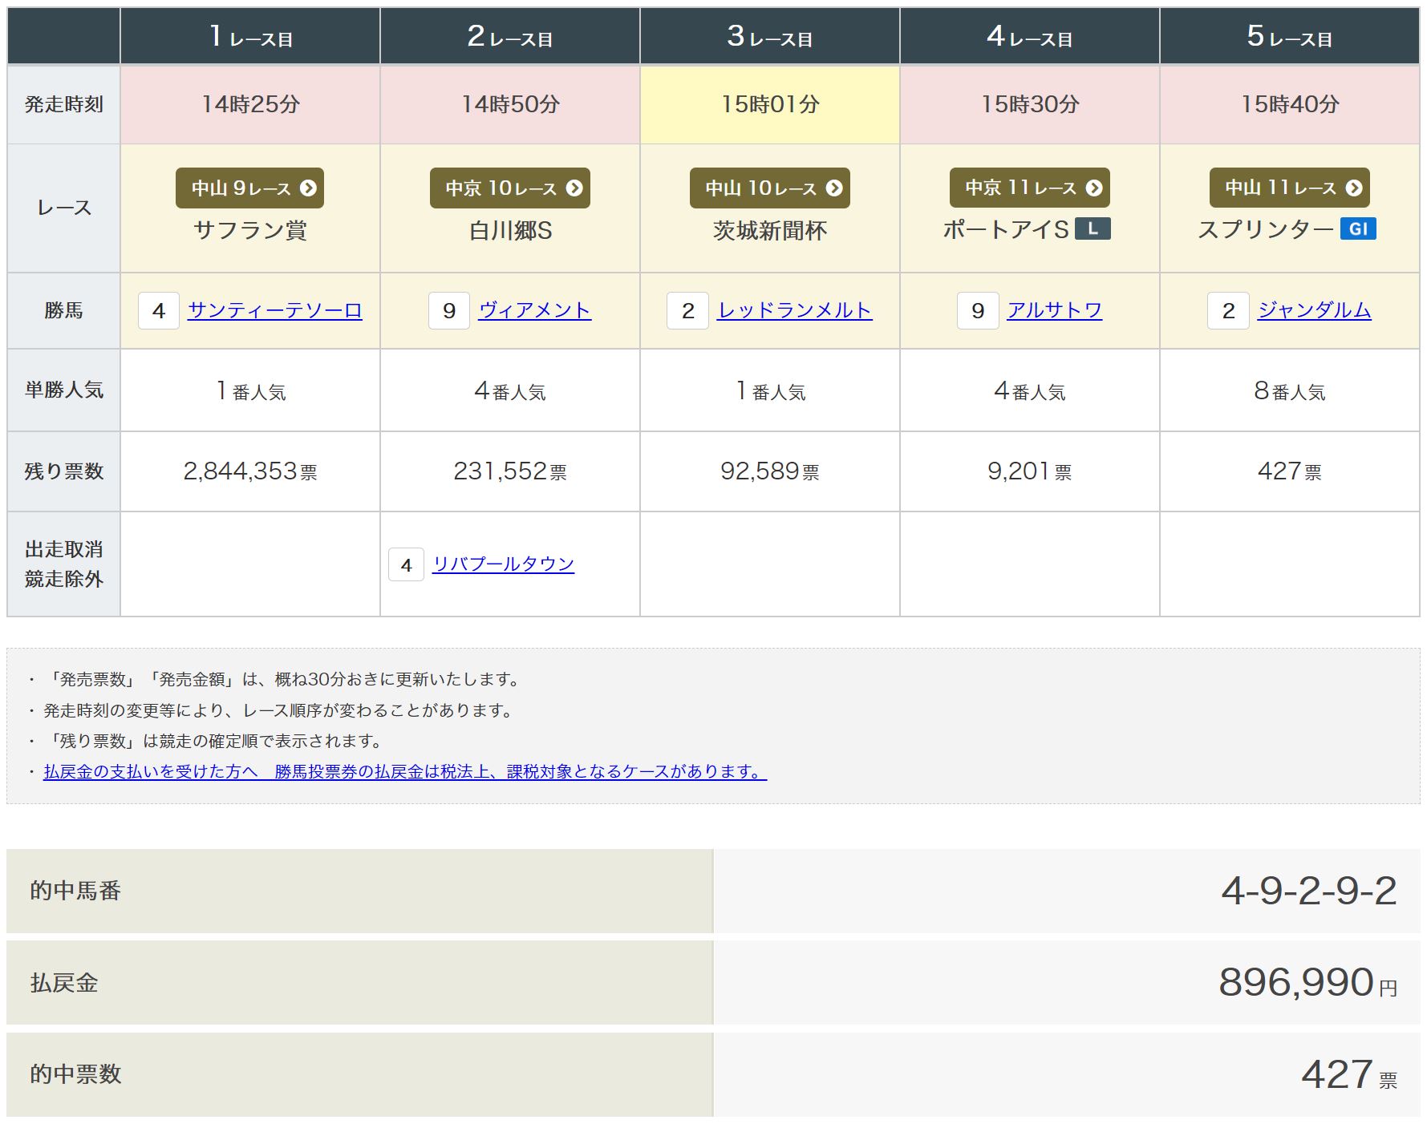Open winning horse ジャンダルム link
This screenshot has height=1124, width=1427.
pos(1314,310)
